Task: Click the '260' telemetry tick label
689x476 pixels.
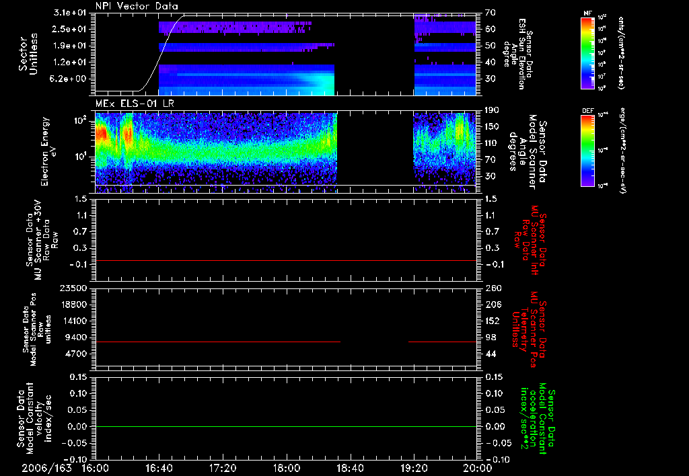Action: tap(493, 288)
